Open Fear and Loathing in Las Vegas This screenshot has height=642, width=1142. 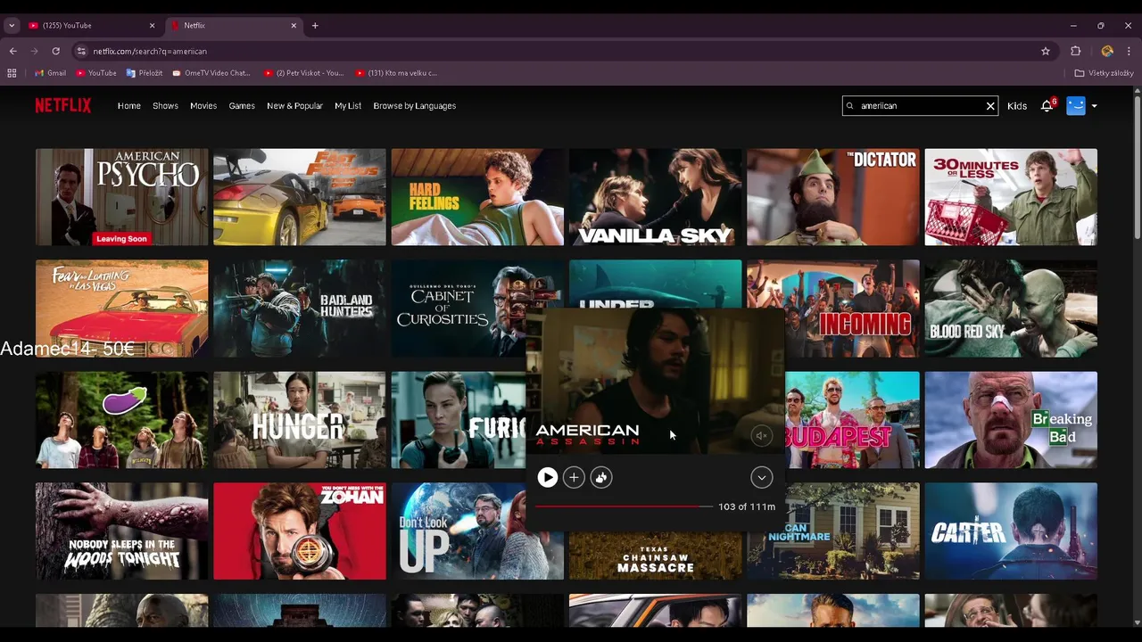click(x=121, y=309)
